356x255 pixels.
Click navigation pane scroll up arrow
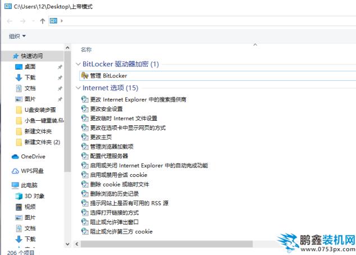[67, 48]
